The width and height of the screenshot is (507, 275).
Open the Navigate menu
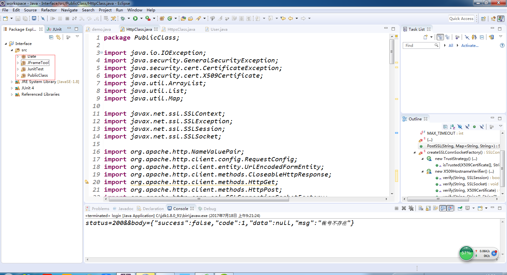coord(69,10)
